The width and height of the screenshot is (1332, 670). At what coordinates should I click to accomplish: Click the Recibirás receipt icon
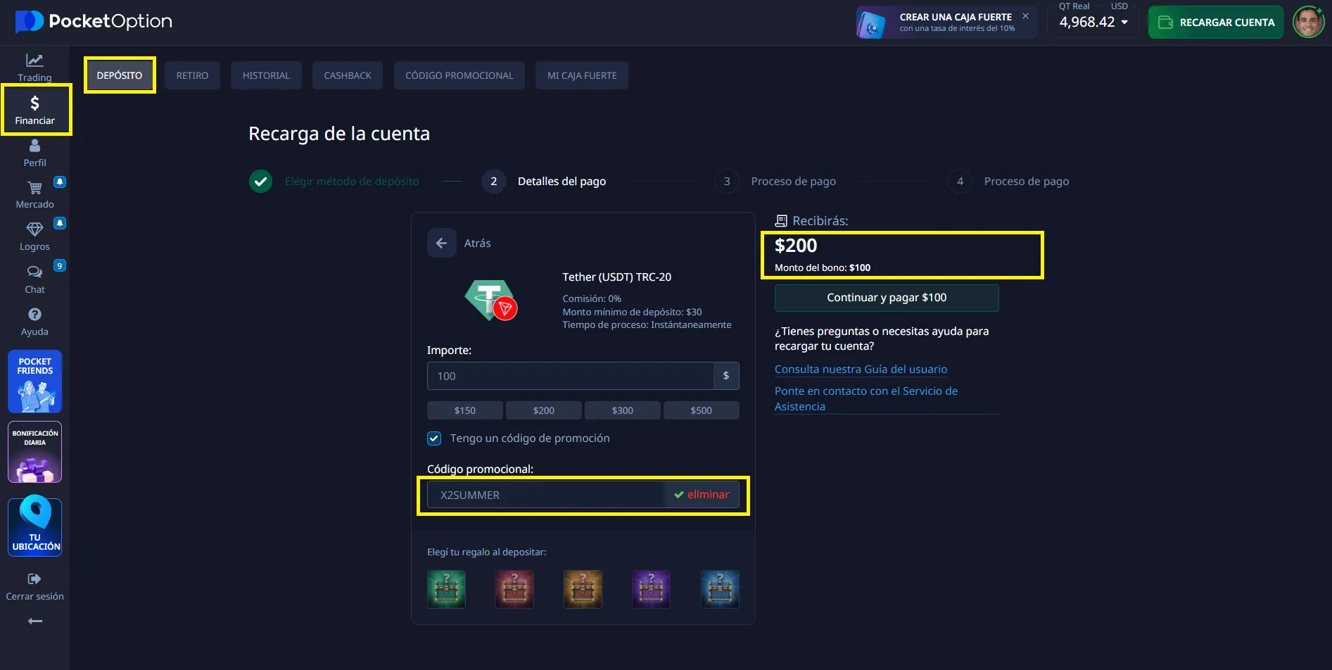tap(781, 220)
